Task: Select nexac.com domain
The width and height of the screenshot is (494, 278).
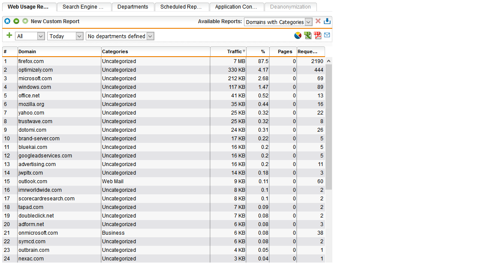Action: click(31, 259)
